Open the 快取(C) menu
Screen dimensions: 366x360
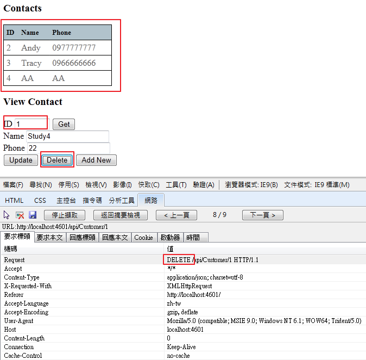tap(149, 185)
